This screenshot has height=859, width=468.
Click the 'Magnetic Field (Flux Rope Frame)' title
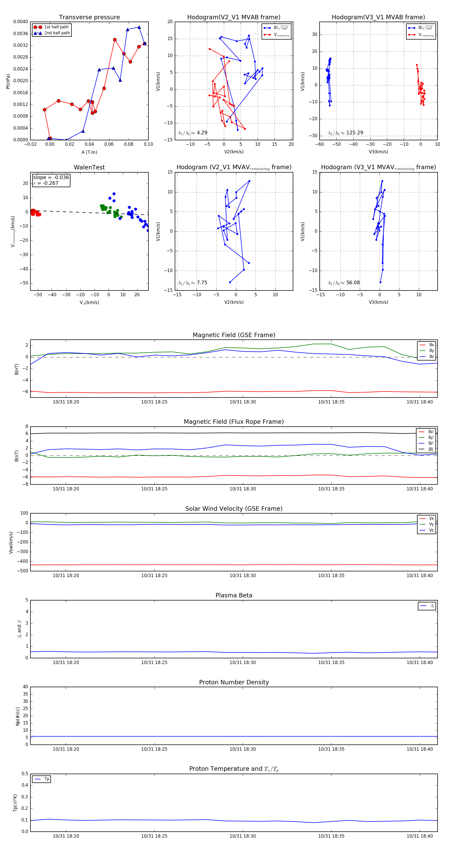[234, 422]
